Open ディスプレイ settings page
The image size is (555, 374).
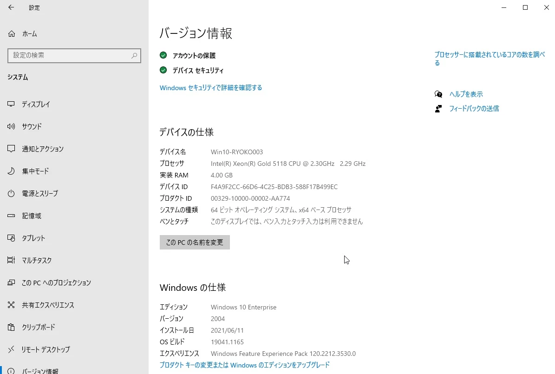pyautogui.click(x=36, y=105)
